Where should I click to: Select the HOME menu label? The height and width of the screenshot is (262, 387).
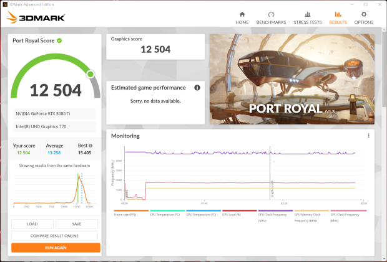point(242,22)
